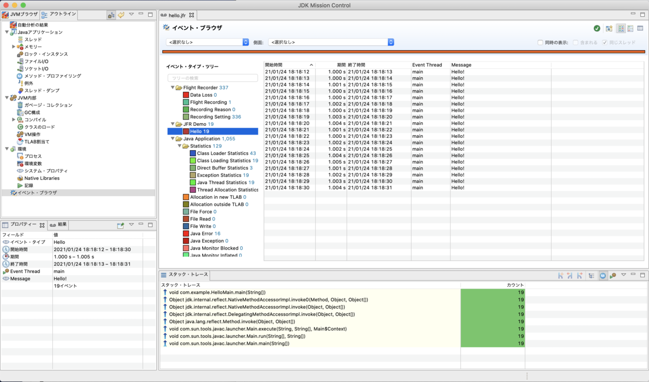Collapse the JVM内部 tree node
The width and height of the screenshot is (649, 382).
tap(7, 98)
